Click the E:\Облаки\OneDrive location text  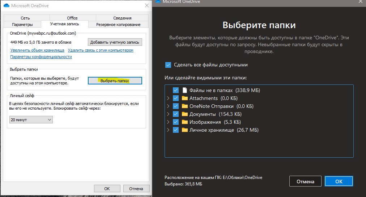tap(243, 178)
